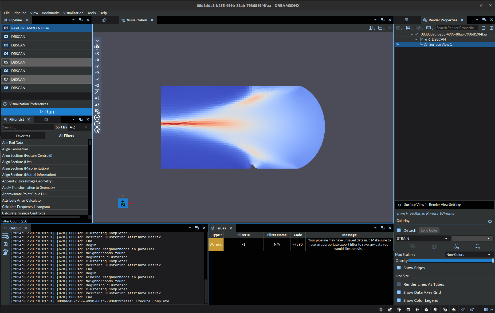This screenshot has width=495, height=313.
Task: Open the annotation comment dropdown in Render Properties
Action: 409,28
